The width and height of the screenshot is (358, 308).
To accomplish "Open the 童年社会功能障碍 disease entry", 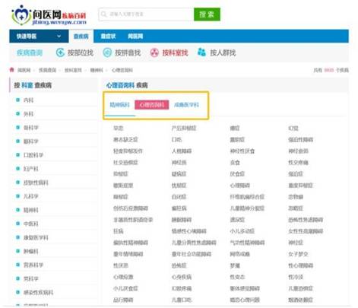I will point(192,254).
